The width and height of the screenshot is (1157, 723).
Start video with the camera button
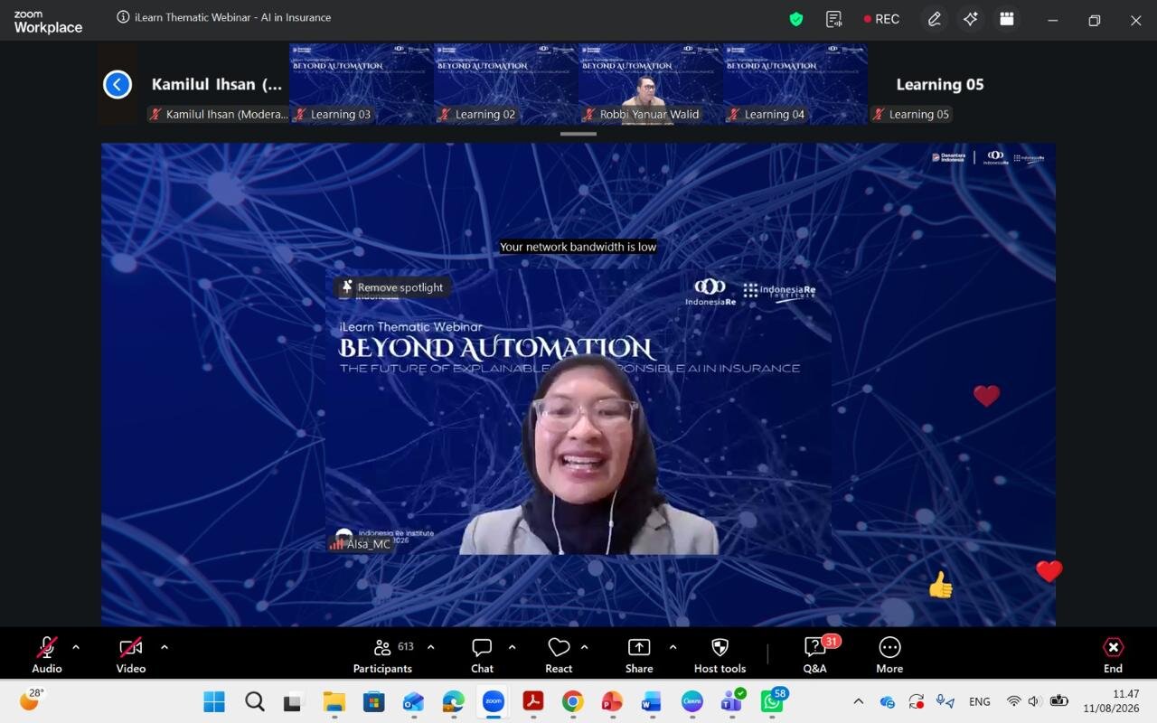point(131,654)
